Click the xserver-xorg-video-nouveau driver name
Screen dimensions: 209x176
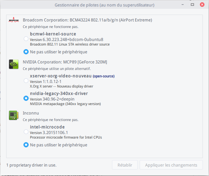point(61,76)
